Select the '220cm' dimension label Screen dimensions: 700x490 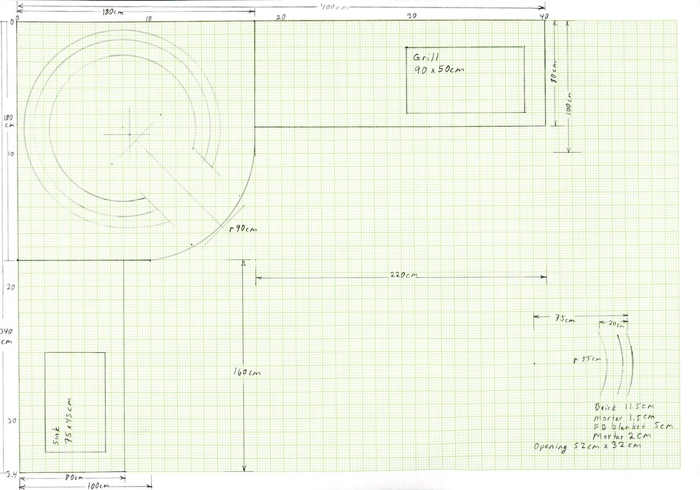pyautogui.click(x=403, y=275)
